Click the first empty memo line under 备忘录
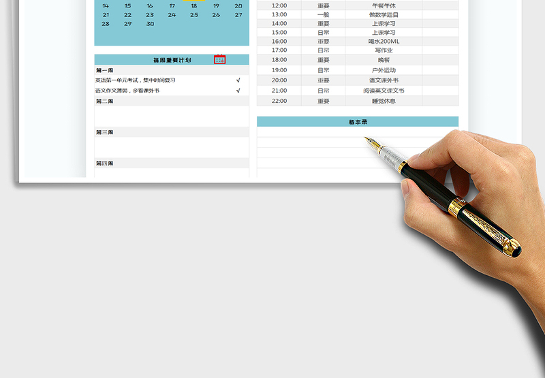 358,132
